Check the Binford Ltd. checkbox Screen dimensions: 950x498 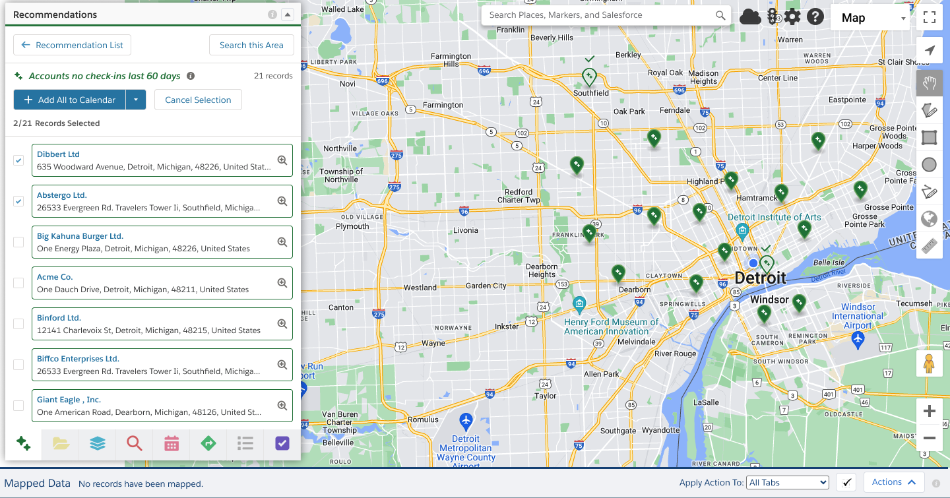[18, 324]
